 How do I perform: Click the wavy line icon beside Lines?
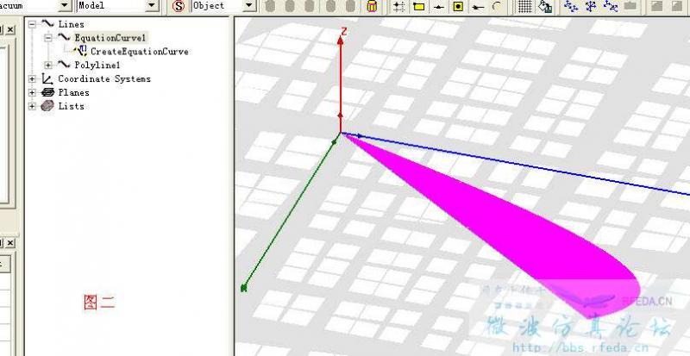point(47,24)
